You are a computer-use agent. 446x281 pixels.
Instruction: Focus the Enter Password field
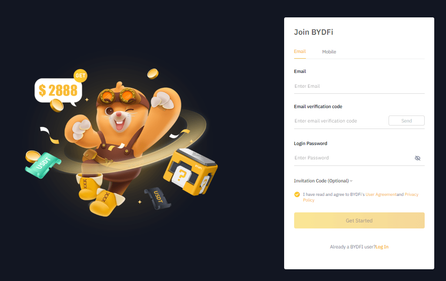[x=353, y=158]
